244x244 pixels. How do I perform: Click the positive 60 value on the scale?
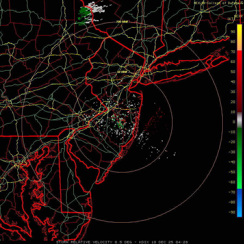pos(233,62)
